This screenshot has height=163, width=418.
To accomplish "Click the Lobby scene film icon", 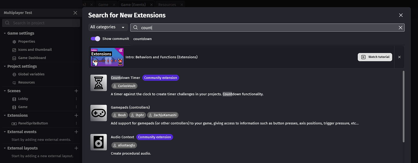I will point(14,99).
